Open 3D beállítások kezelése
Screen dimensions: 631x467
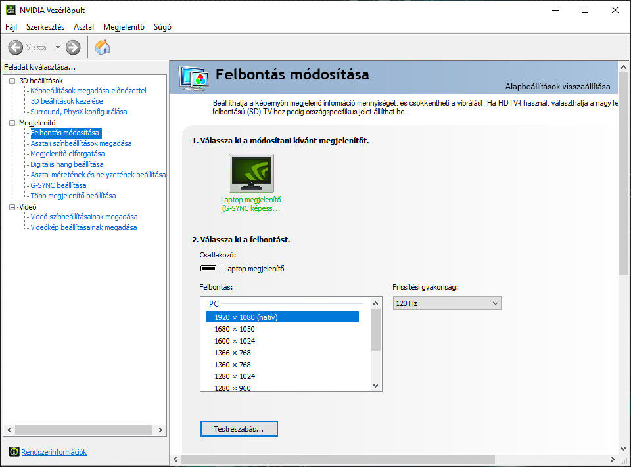point(67,101)
